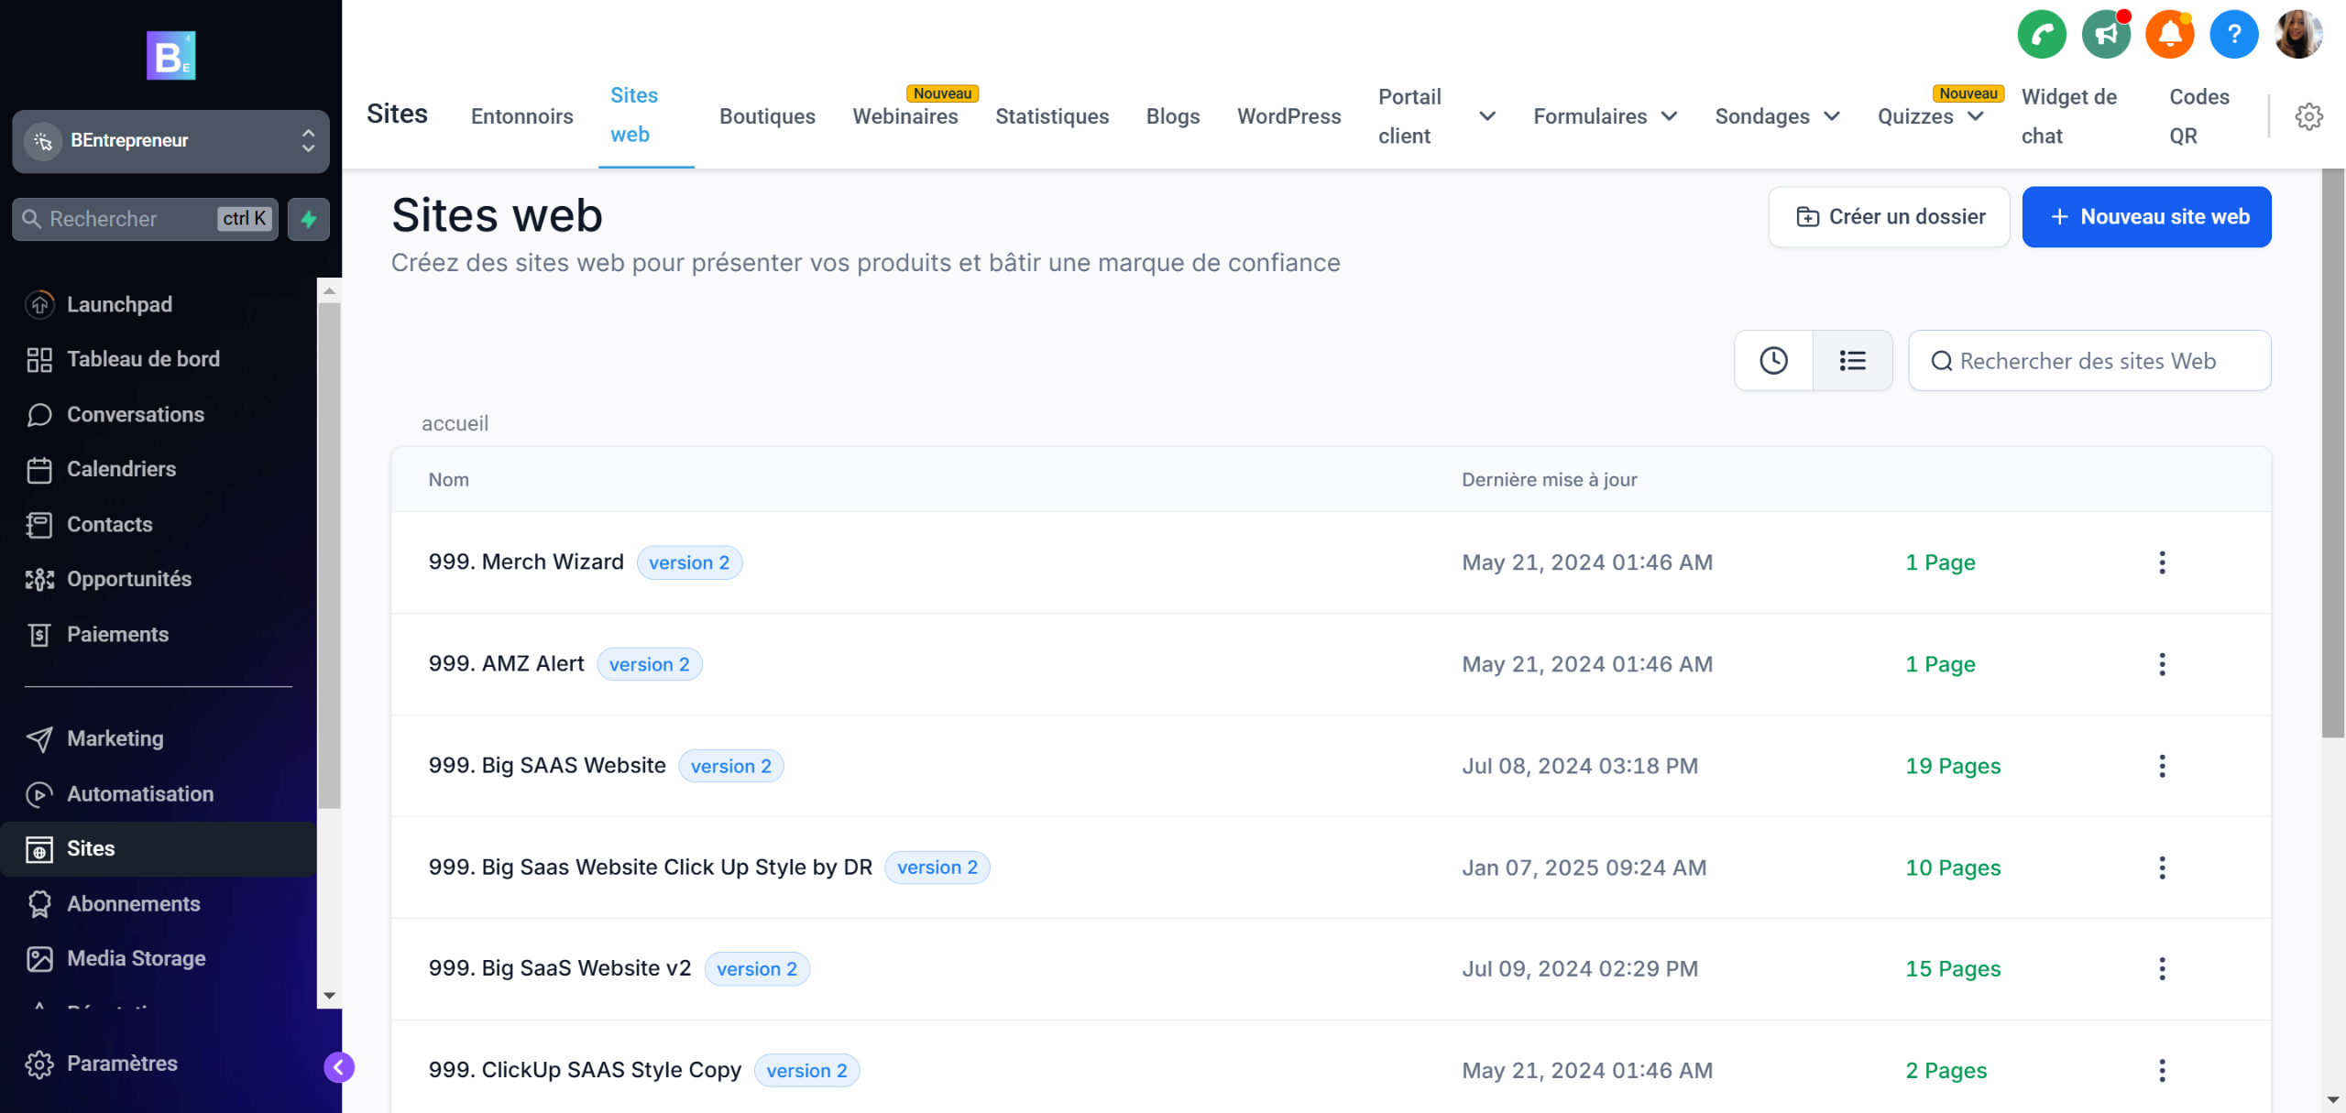Click the sidebar scroll down arrow

pos(329,996)
